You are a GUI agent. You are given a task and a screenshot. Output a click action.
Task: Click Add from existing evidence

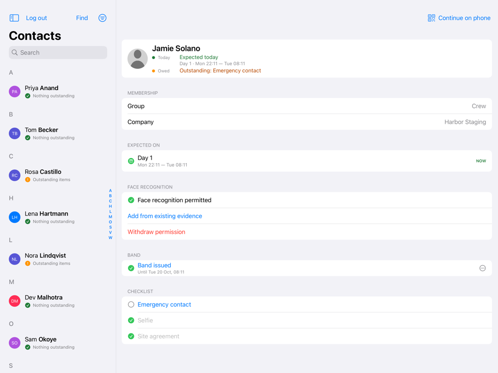[x=164, y=216]
